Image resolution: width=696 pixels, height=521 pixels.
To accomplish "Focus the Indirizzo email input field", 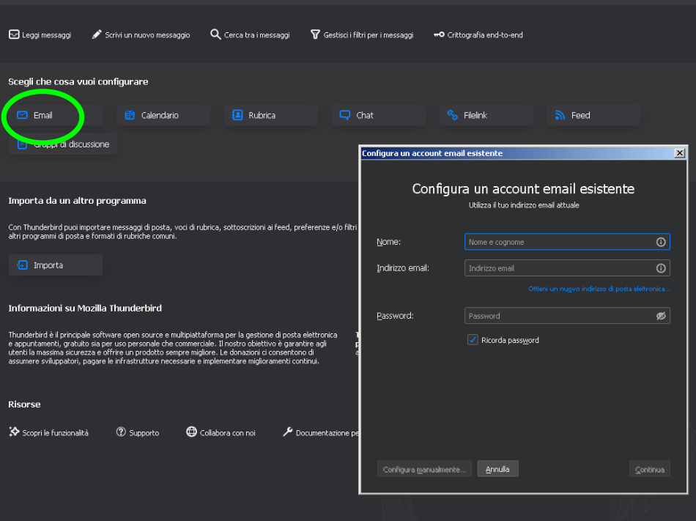I will point(567,268).
